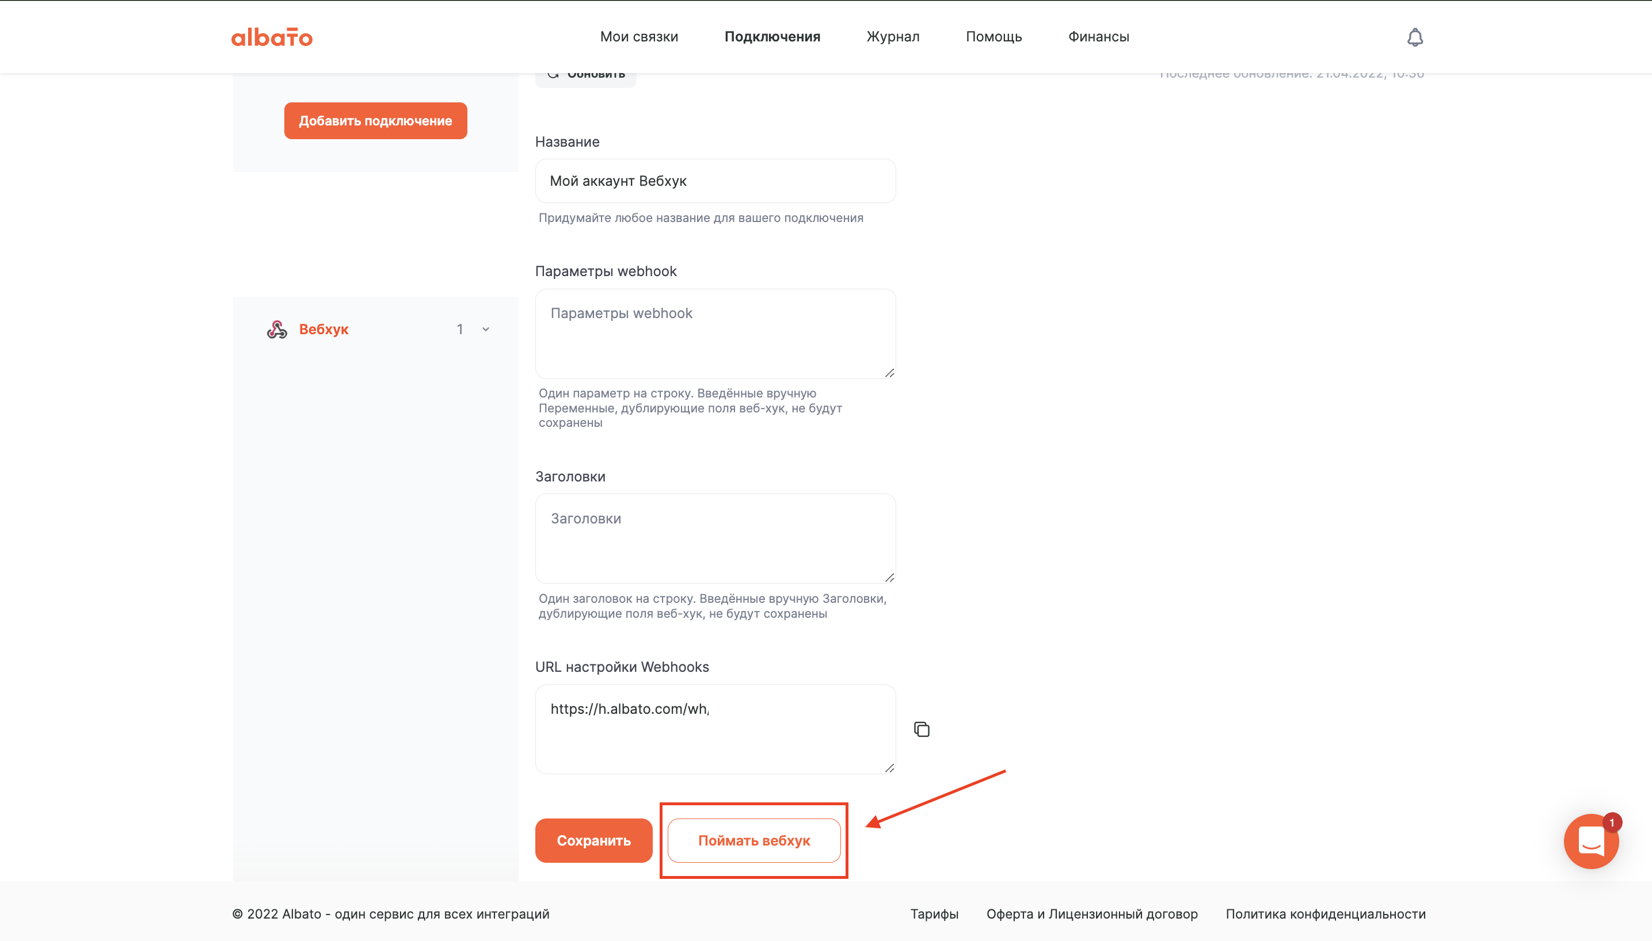
Task: Open the Финансы page
Action: coord(1098,37)
